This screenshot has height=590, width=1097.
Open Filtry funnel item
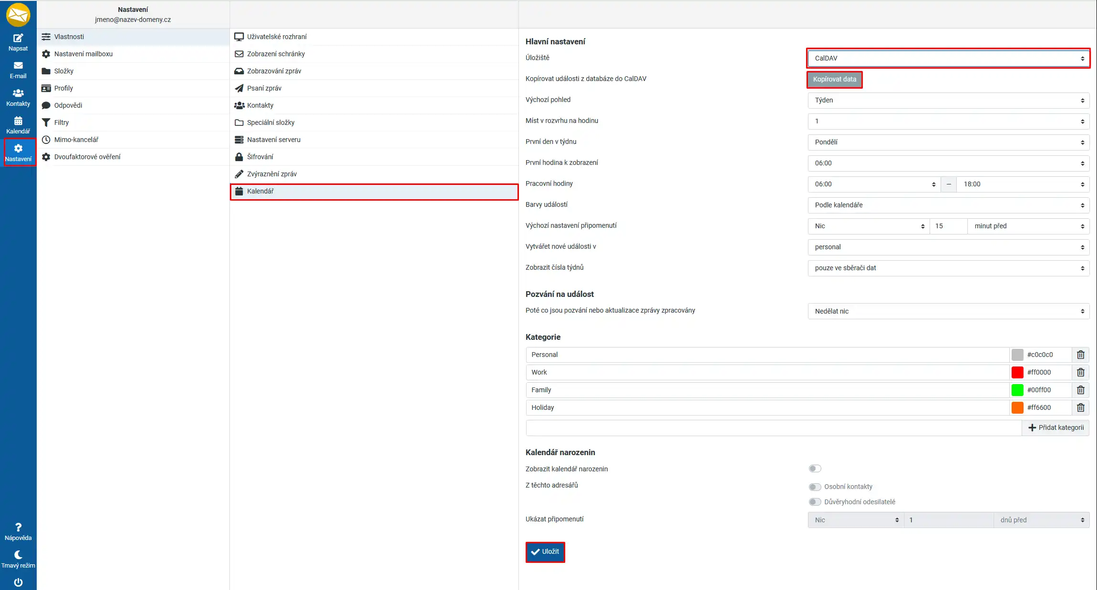pos(133,122)
